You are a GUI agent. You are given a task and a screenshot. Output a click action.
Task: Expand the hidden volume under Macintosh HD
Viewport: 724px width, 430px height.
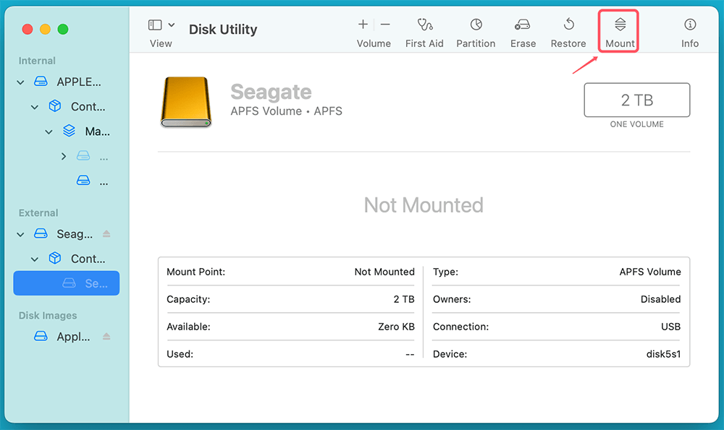[x=63, y=155]
